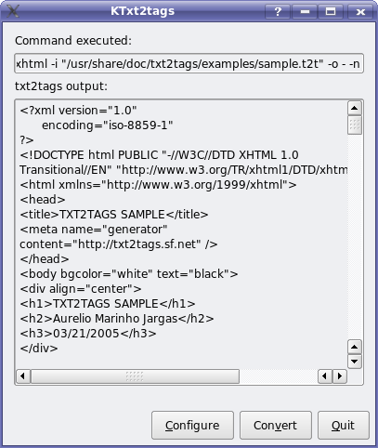Quit the application via Quit button

[344, 426]
